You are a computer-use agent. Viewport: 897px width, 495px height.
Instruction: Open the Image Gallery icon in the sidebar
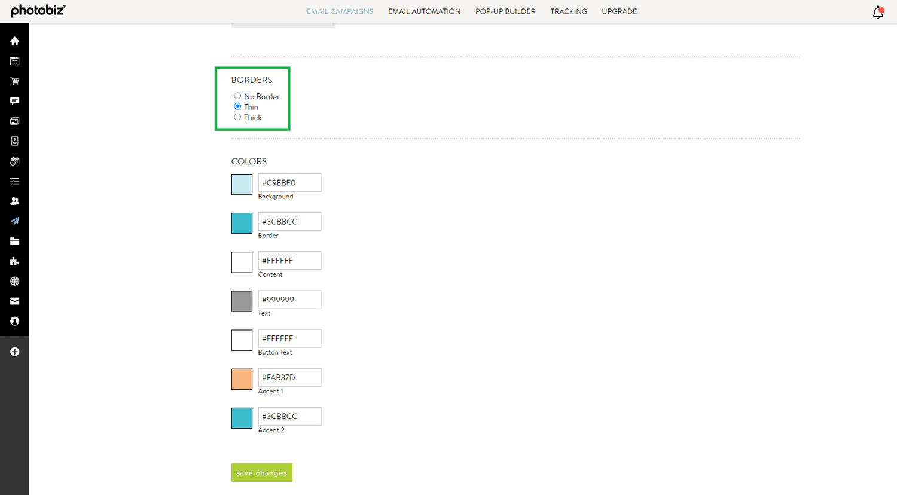[x=14, y=121]
